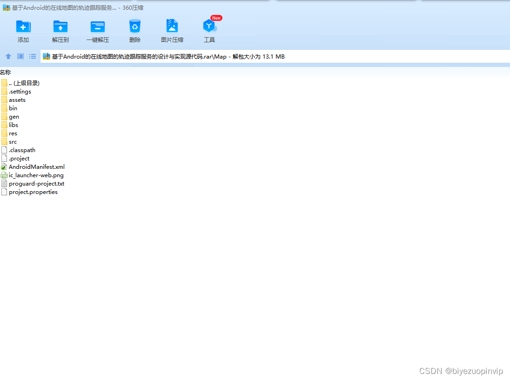Click the proguard-project.txt document icon

(4, 184)
